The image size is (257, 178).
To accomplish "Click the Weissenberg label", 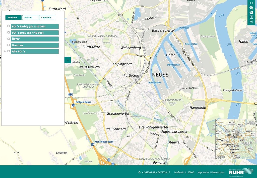I will tap(131, 48).
